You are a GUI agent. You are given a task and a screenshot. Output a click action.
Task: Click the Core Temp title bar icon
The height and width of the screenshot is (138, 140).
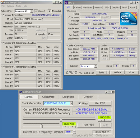[x=2, y=2]
